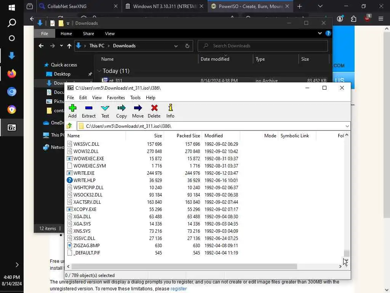This screenshot has width=390, height=293.
Task: Click the register link on webpage
Action: [x=179, y=289]
